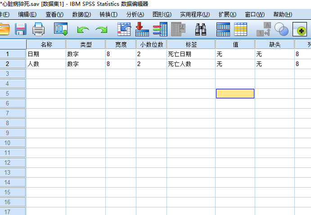Save the document with floppy disk icon
Viewport: 311px width, 215px height.
21,29
